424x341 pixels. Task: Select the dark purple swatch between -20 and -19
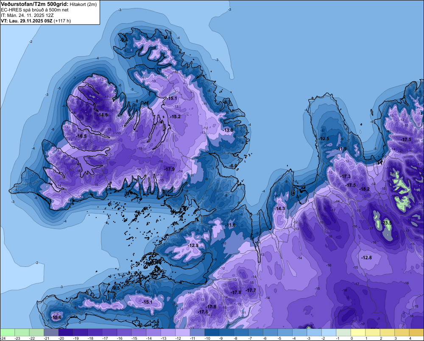click(66, 333)
